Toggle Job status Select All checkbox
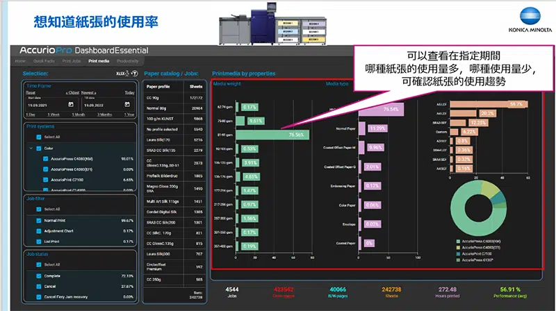The width and height of the screenshot is (556, 311). pos(39,264)
